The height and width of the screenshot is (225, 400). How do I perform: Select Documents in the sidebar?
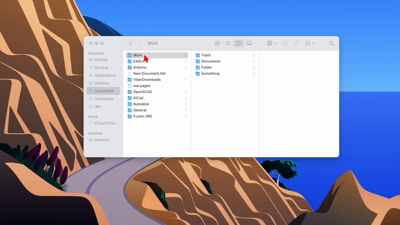[x=103, y=91]
